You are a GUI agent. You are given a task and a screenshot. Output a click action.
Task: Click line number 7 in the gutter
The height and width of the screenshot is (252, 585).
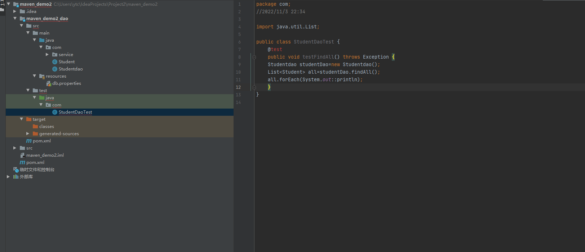pos(239,50)
